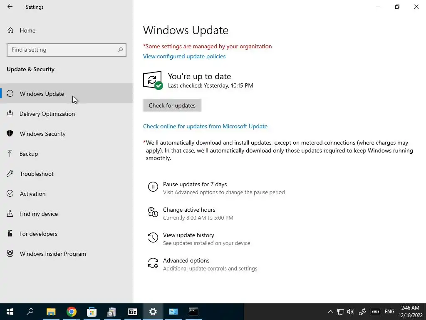The image size is (426, 320).
Task: Go back with the Settings back arrow
Action: [10, 7]
